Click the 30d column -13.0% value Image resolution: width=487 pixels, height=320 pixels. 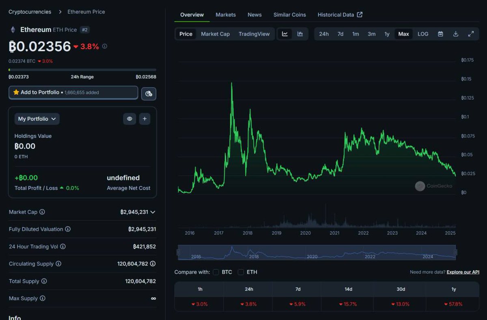point(401,304)
